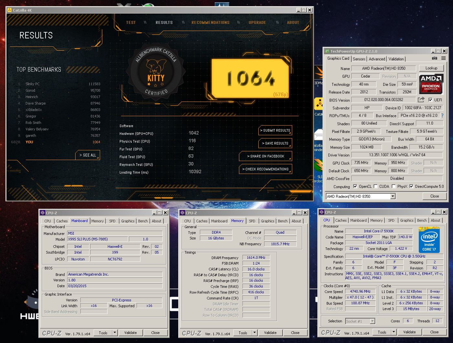Click the DRAM Frequency value 1614.0 MHz
Screen dimensions: 453x343
coord(256,257)
